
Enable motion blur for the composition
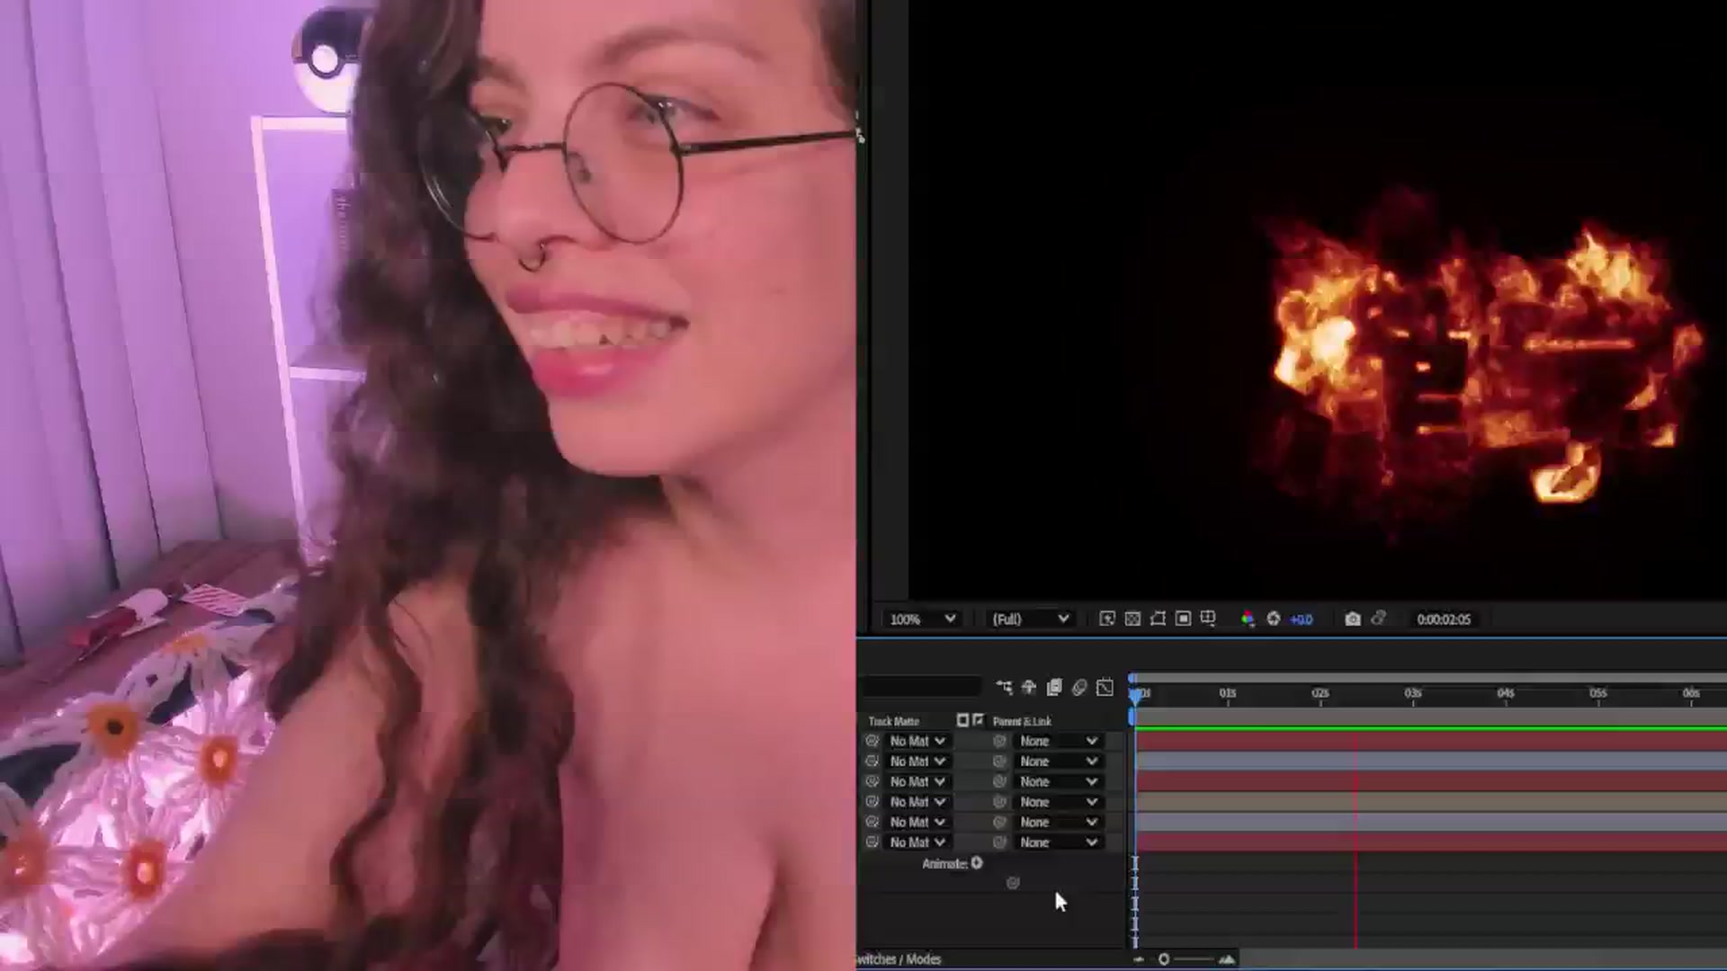coord(1079,688)
